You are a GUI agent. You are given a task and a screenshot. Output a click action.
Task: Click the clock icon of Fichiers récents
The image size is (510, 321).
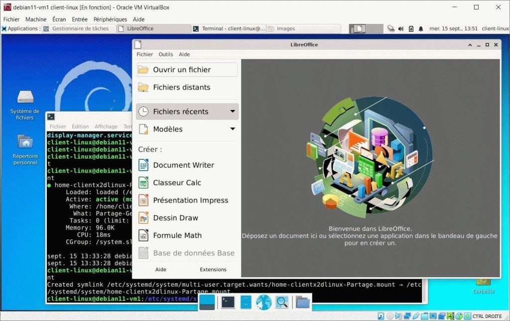[143, 111]
